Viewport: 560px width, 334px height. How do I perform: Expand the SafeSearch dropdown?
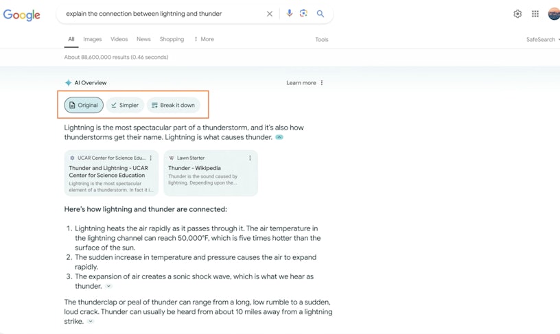click(x=542, y=40)
